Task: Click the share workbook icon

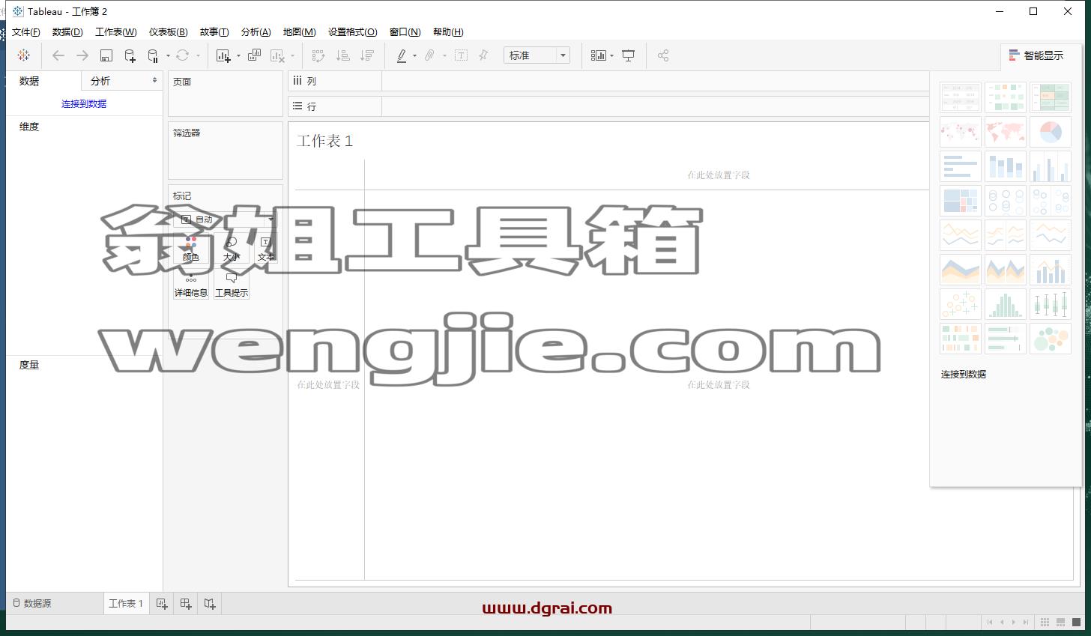Action: pyautogui.click(x=663, y=55)
